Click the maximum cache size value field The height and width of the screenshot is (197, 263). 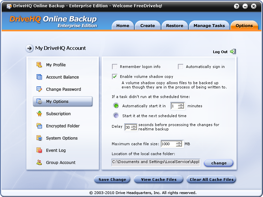[168, 144]
